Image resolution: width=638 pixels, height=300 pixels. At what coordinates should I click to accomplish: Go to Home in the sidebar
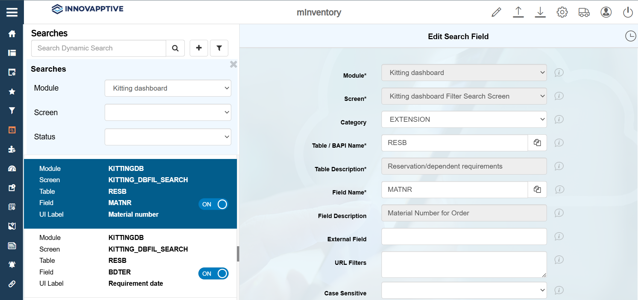12,34
